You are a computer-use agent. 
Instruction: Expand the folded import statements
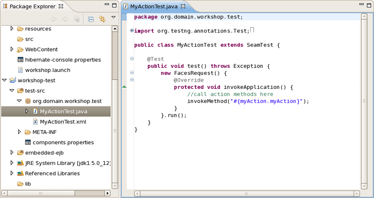[x=132, y=30]
